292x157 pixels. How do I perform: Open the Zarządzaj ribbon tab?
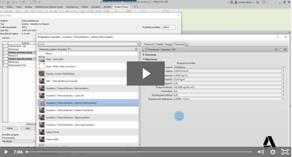(96, 7)
